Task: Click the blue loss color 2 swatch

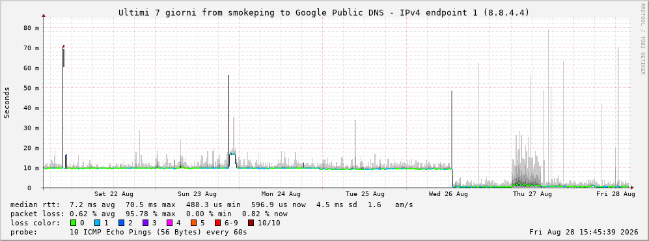Action: click(121, 223)
